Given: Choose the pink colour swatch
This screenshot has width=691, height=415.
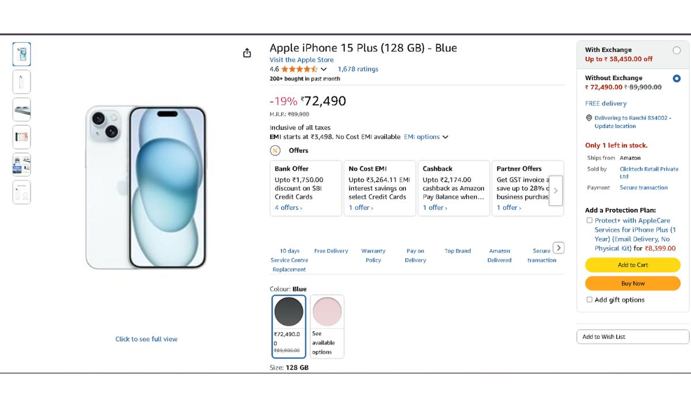Looking at the screenshot, I should (x=327, y=312).
